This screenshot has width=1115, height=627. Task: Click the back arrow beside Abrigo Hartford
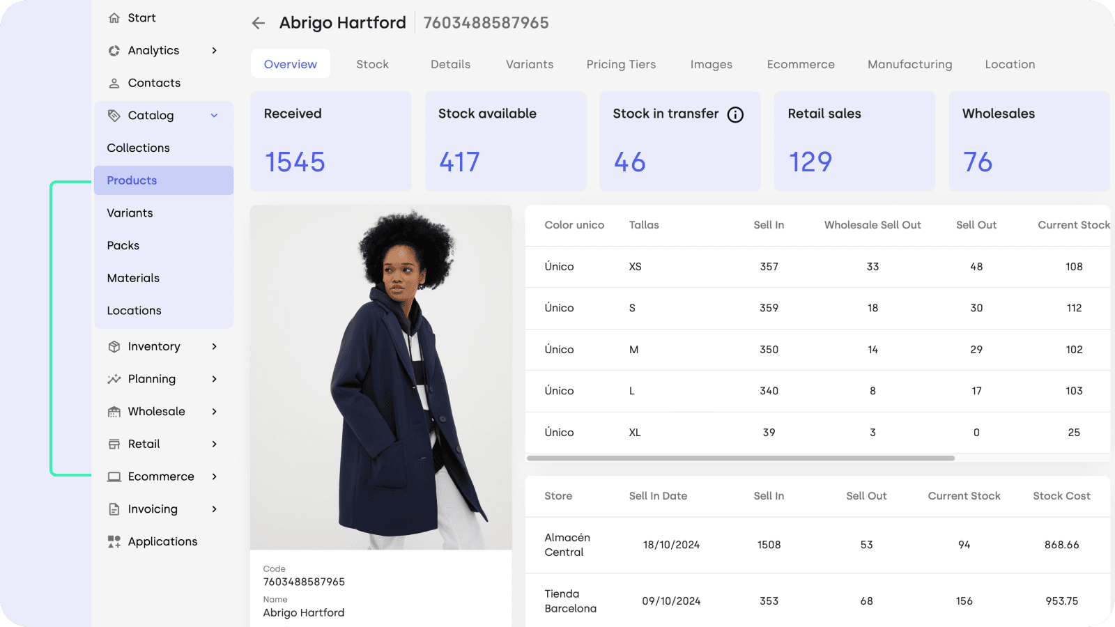coord(258,22)
